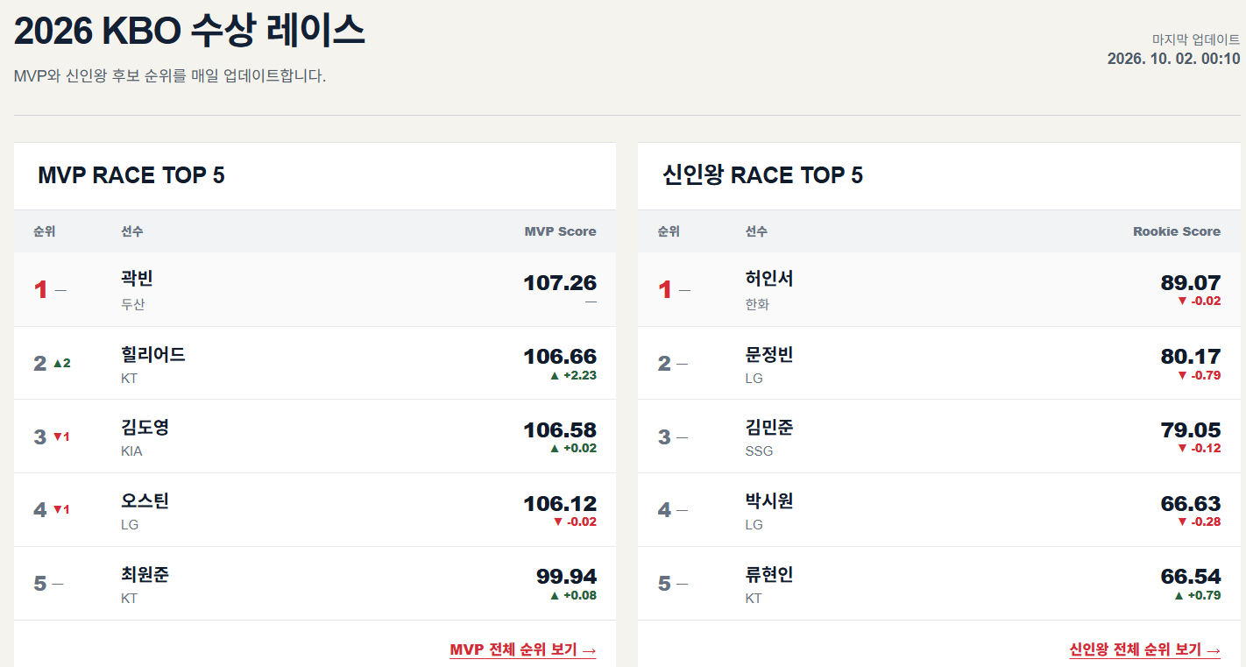Click the Rookie Score column header

point(1177,231)
